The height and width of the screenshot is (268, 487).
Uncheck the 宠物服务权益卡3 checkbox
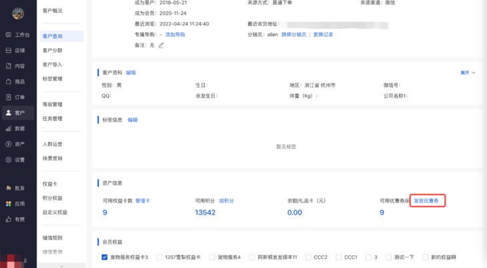(105, 257)
